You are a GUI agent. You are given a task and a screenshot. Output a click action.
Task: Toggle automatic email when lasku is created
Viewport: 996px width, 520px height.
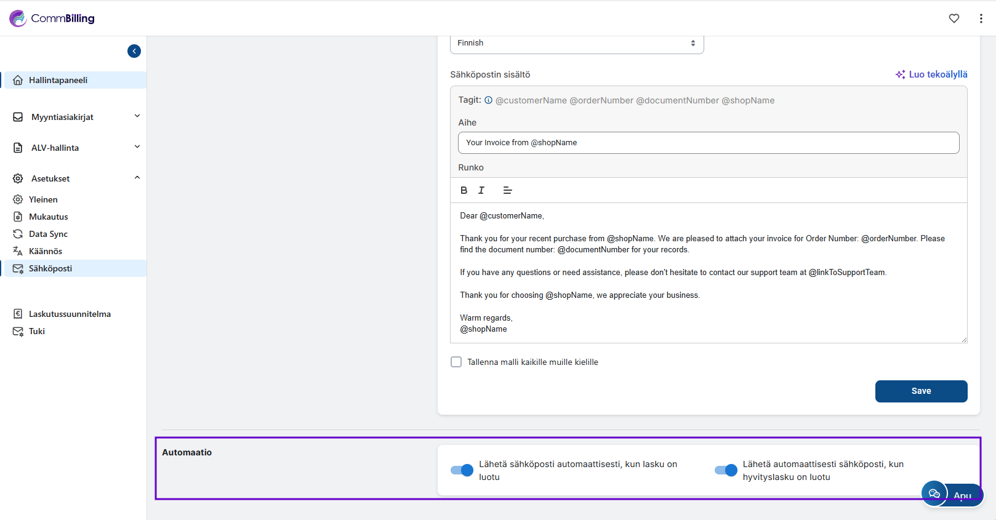[x=462, y=470]
